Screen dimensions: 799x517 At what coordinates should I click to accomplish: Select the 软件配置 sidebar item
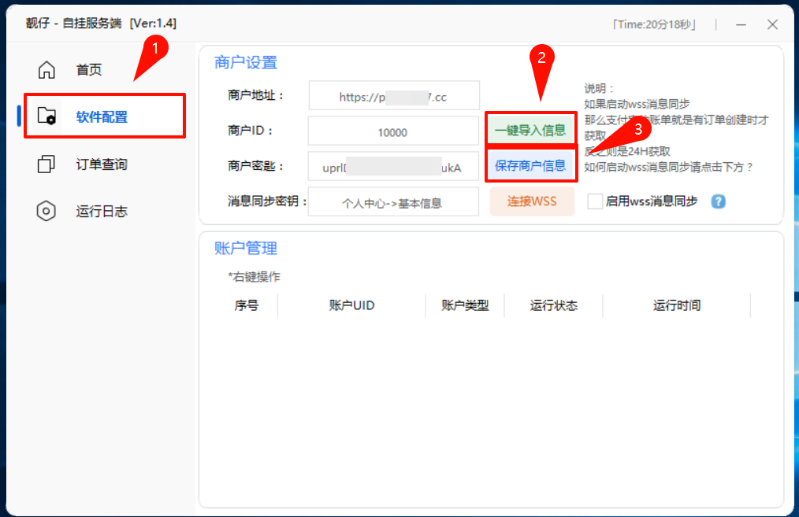click(102, 117)
